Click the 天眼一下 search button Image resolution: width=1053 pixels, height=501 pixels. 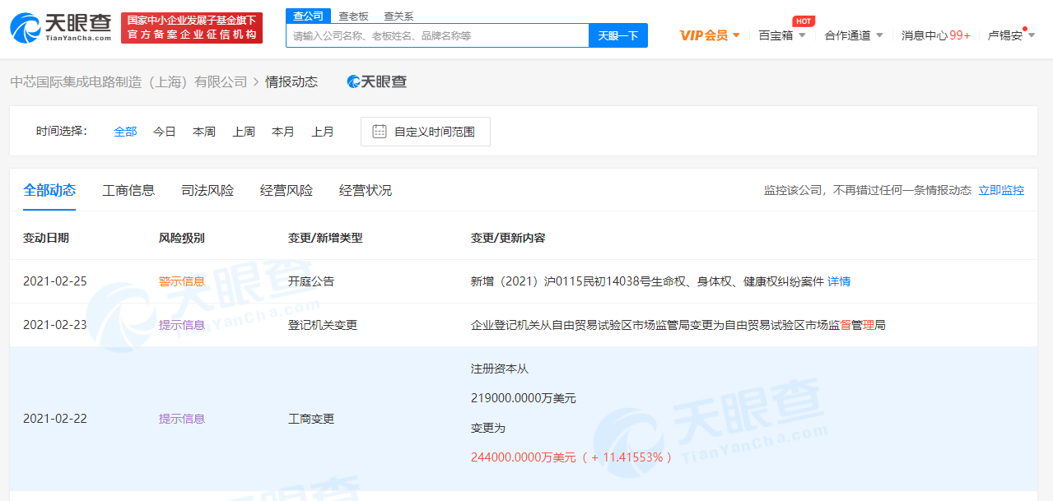[618, 35]
